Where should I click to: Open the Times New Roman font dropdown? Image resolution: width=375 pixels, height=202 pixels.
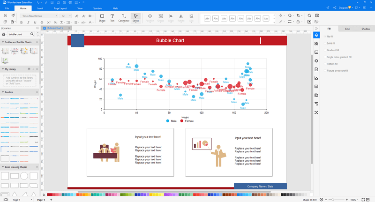pos(39,16)
